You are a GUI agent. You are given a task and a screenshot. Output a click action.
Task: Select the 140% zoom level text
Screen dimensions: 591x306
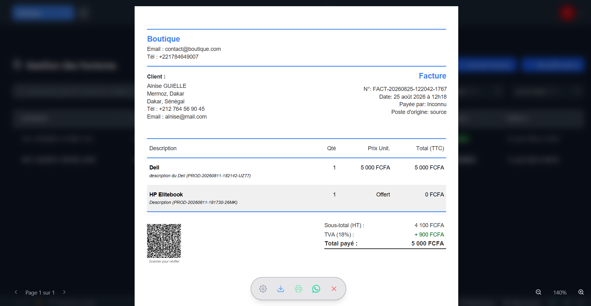tap(560, 293)
